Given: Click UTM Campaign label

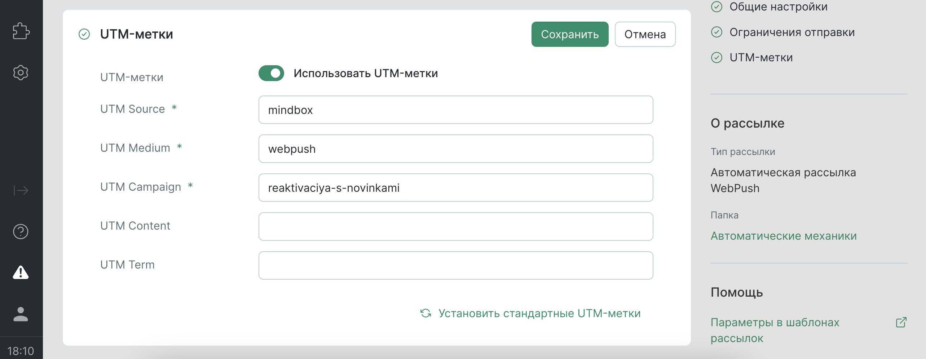Looking at the screenshot, I should 141,187.
